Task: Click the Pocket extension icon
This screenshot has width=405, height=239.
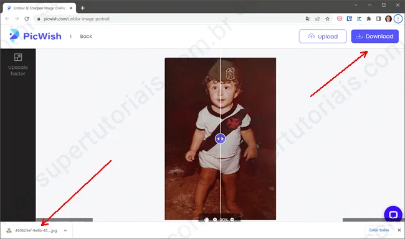Action: tap(340, 19)
